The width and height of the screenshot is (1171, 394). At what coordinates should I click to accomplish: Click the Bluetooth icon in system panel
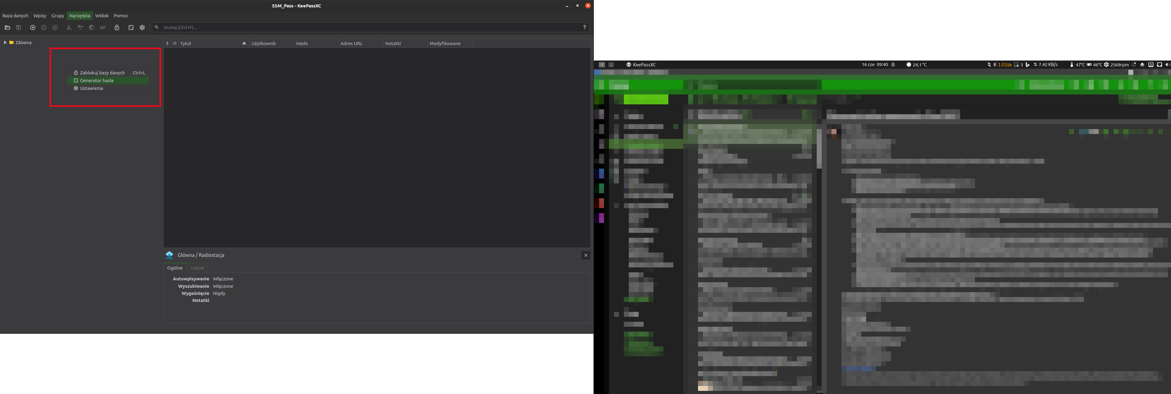coord(994,65)
